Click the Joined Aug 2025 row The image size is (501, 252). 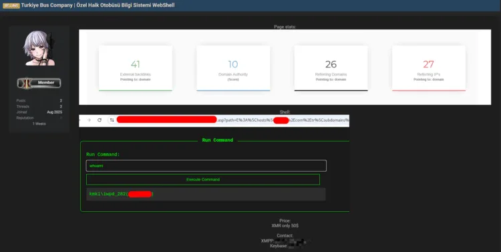39,112
